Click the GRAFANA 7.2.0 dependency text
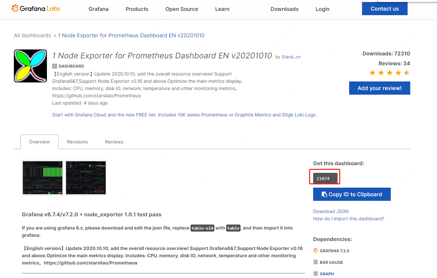Viewport: 437px width, 278px height. pyautogui.click(x=334, y=251)
